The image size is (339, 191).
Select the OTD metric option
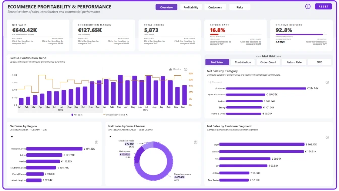click(319, 62)
